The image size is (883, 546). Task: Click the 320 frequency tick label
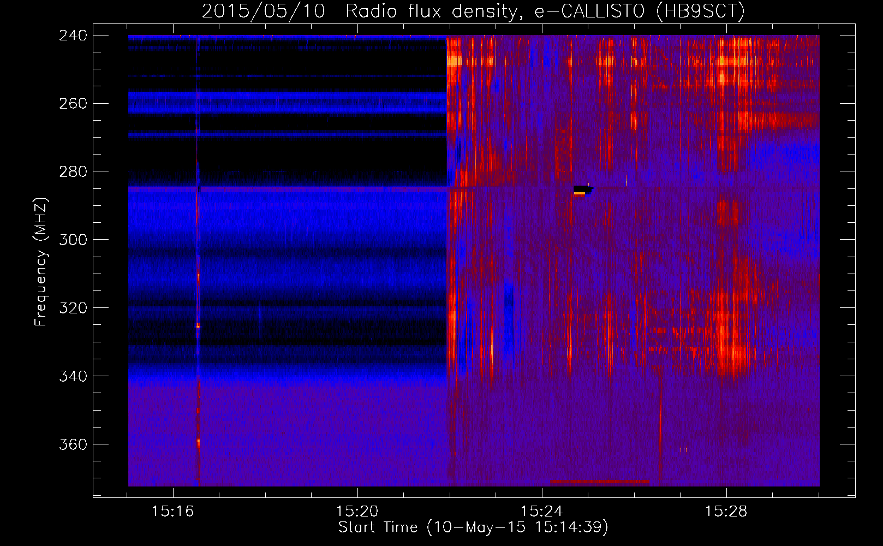(x=73, y=308)
